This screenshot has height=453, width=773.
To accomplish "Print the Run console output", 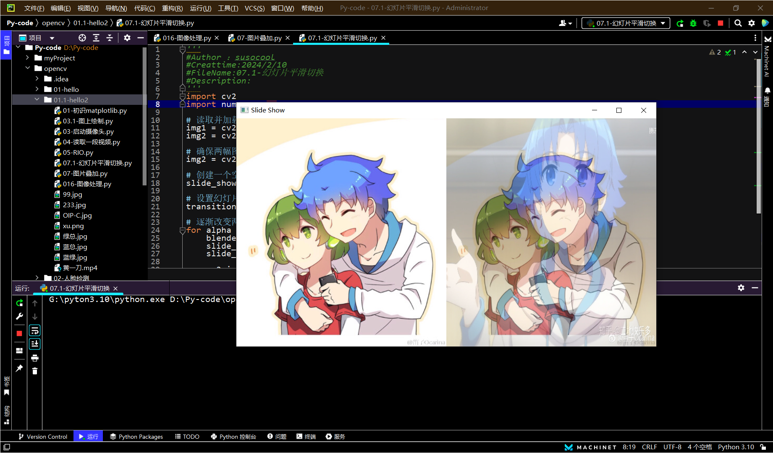I will click(x=35, y=358).
